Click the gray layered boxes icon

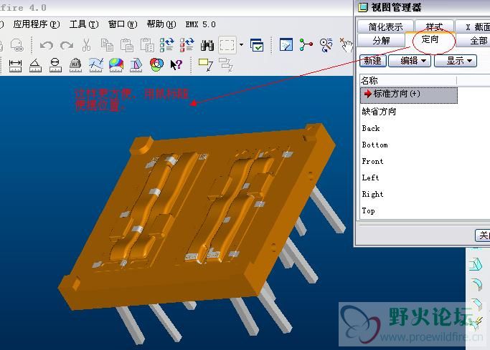point(225,65)
